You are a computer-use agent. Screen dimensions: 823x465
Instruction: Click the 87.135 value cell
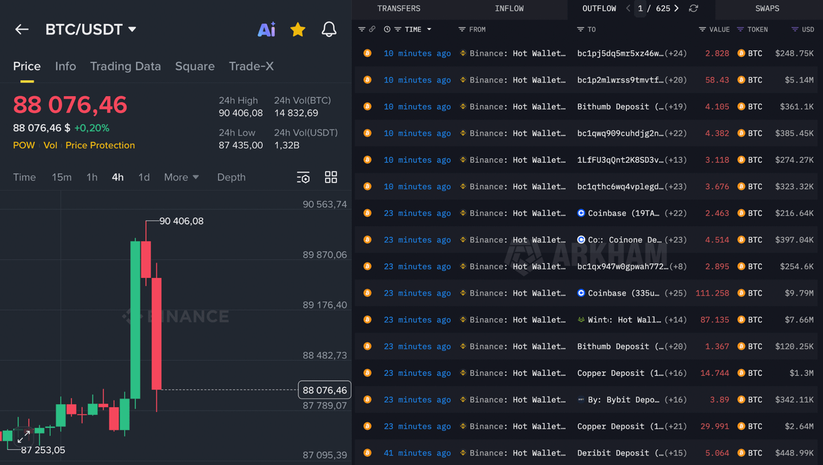click(715, 320)
